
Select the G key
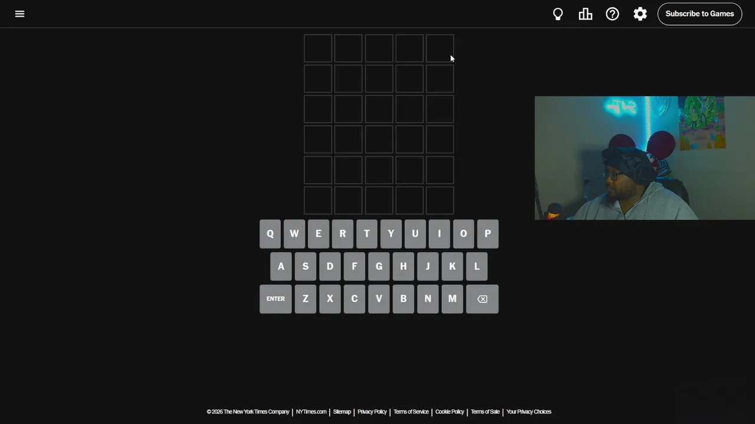379,266
